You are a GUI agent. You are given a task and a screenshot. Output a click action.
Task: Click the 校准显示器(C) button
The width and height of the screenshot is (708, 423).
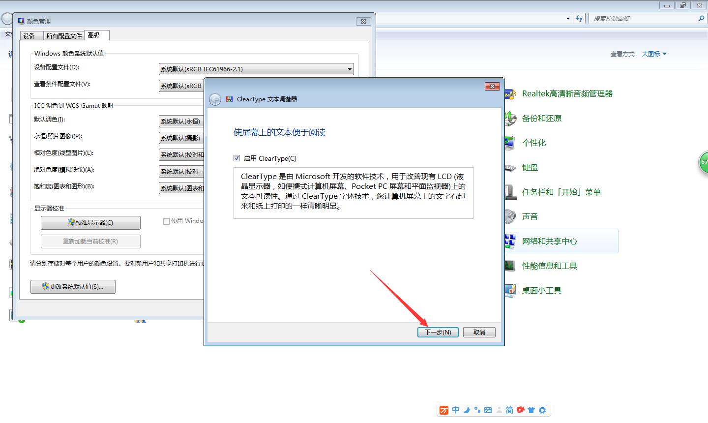point(90,223)
